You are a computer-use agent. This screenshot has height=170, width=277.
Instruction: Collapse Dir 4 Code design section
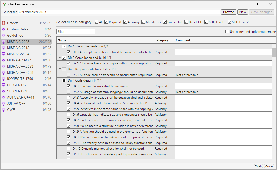[x=60, y=80]
